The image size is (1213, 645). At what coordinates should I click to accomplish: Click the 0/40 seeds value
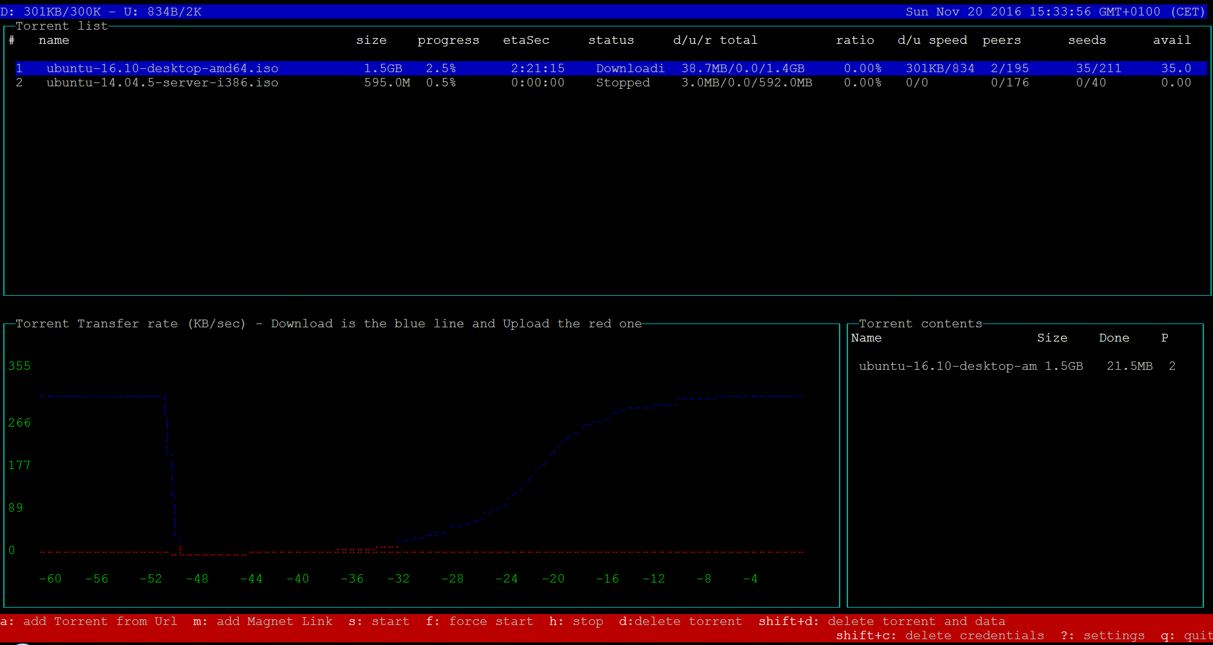pos(1091,82)
